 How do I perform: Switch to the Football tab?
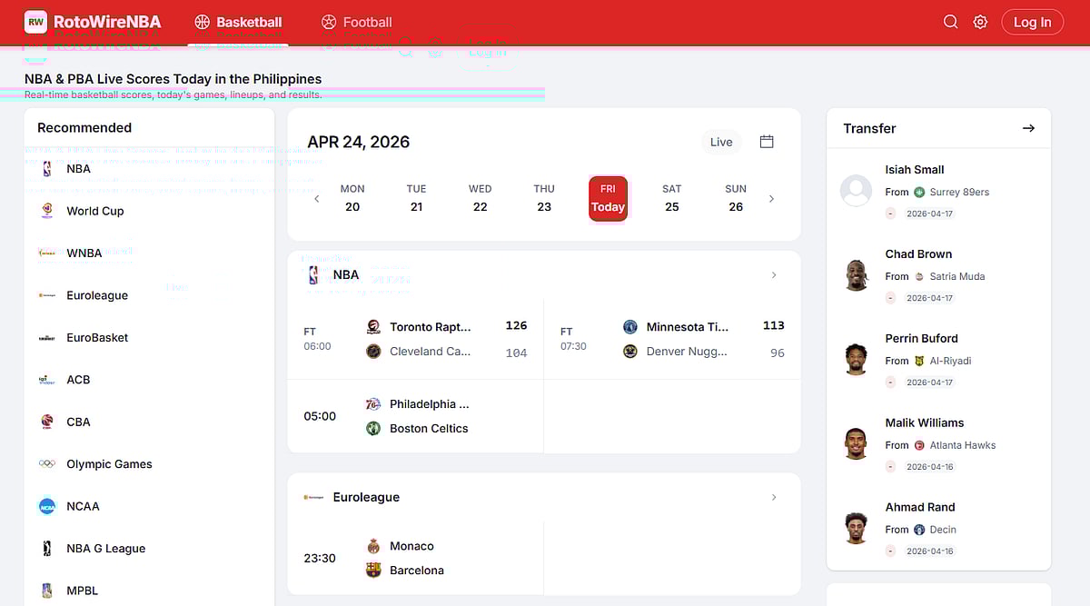point(357,22)
